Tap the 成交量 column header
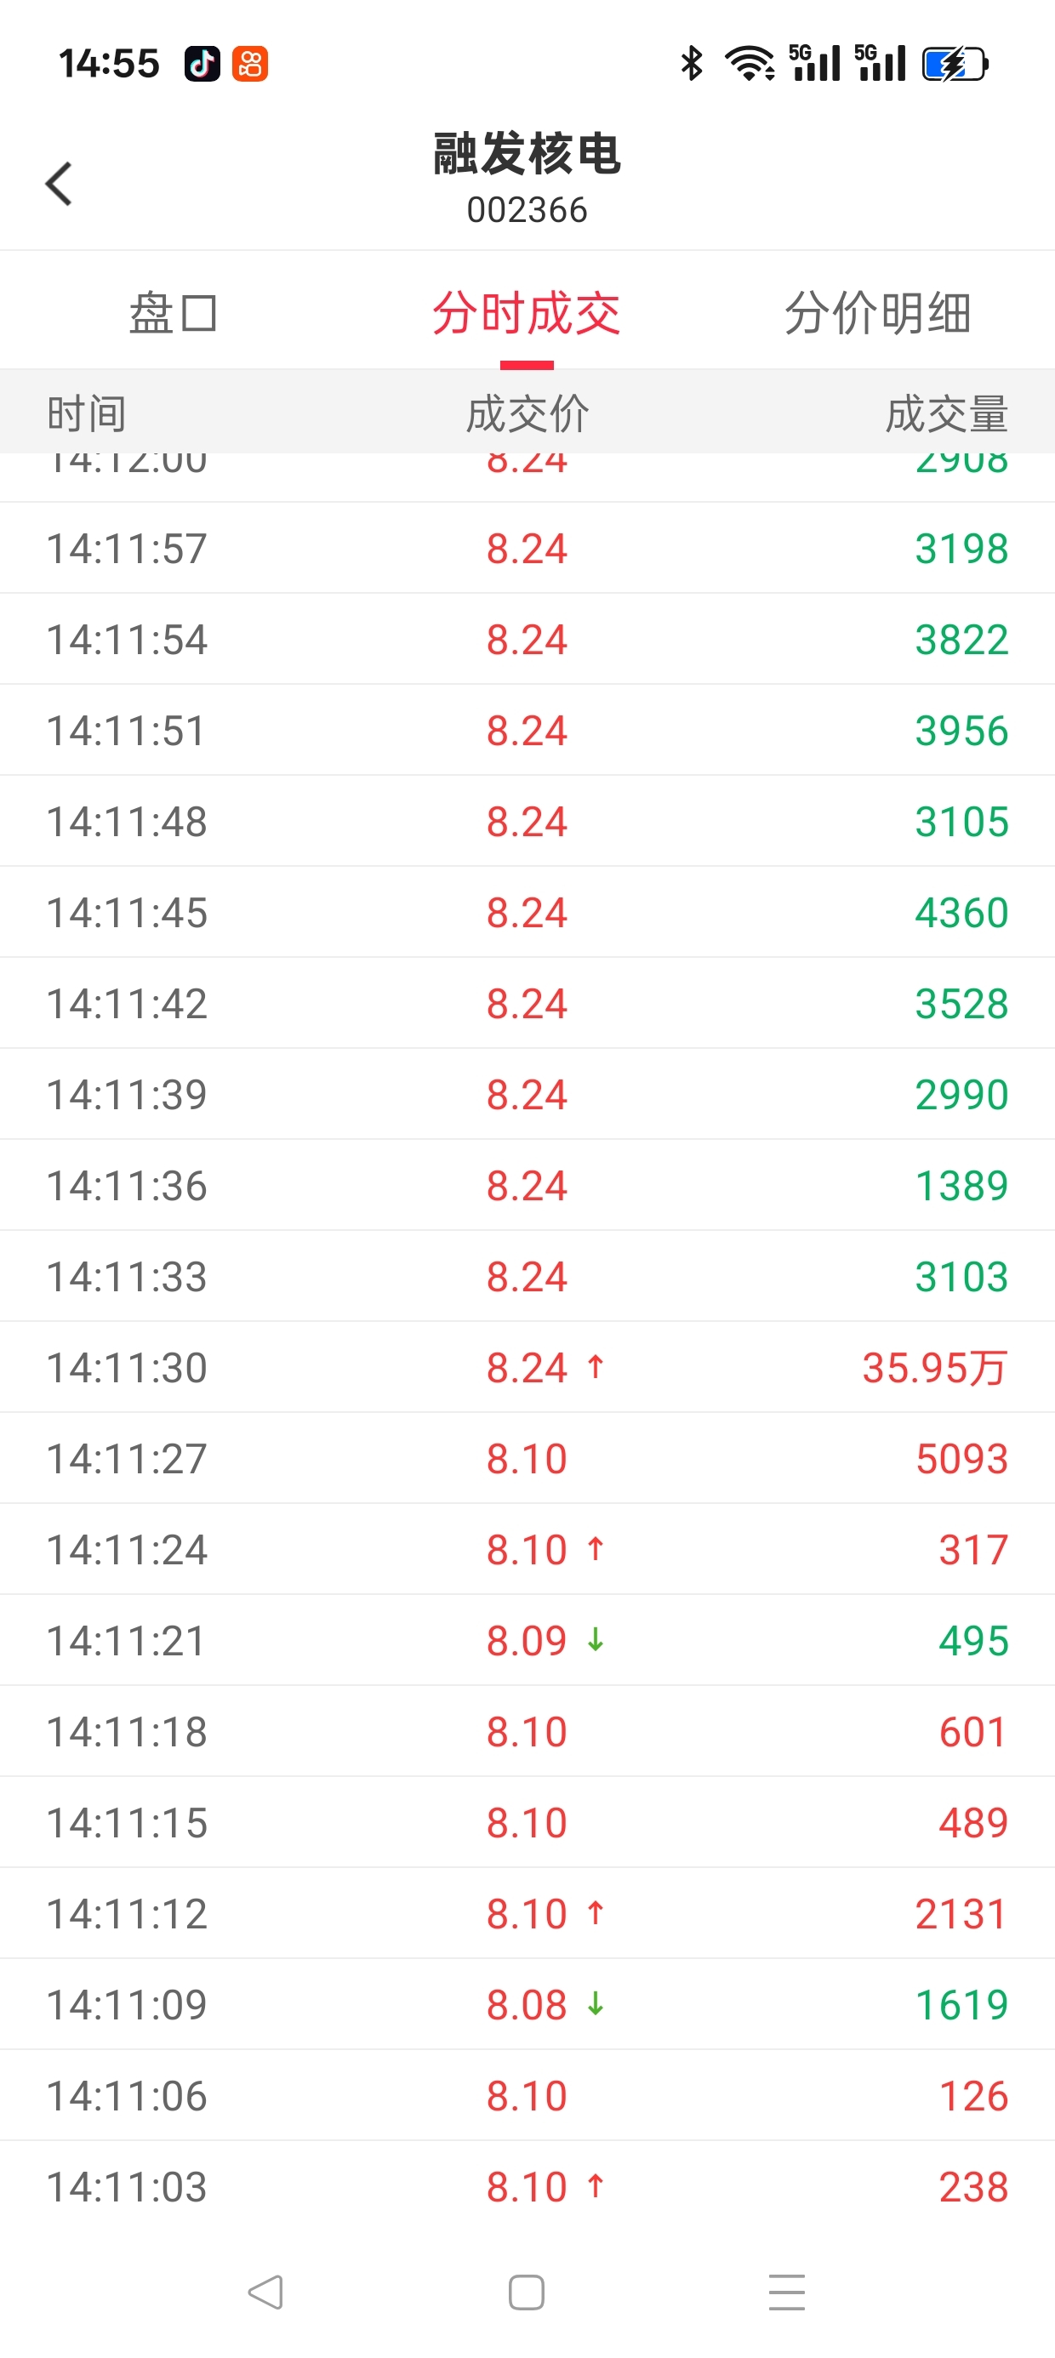The image size is (1055, 2358). pos(946,413)
